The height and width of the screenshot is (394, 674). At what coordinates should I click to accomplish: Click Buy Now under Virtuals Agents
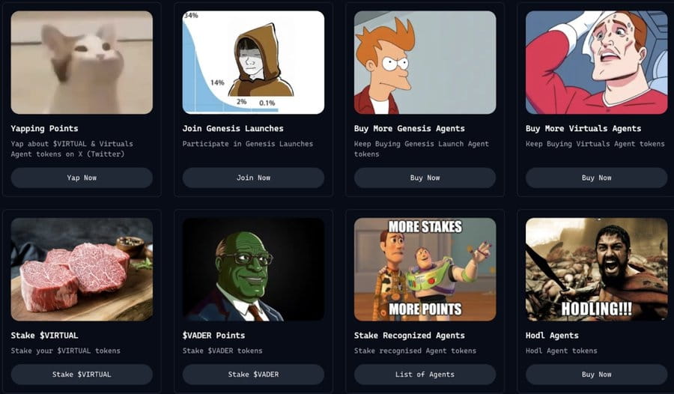(596, 178)
